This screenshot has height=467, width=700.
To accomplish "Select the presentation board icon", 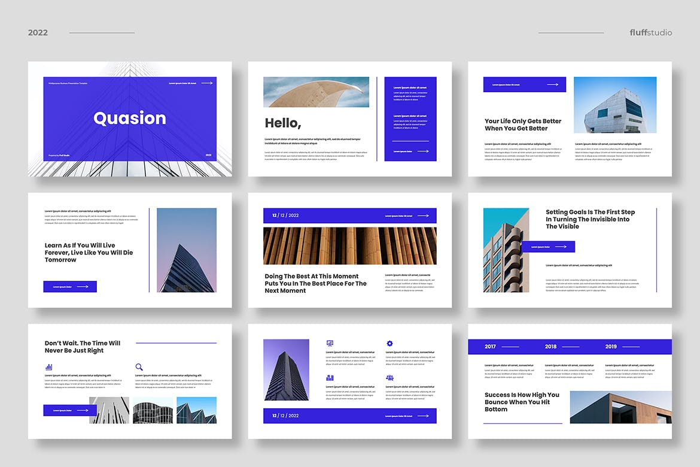I will (x=330, y=344).
